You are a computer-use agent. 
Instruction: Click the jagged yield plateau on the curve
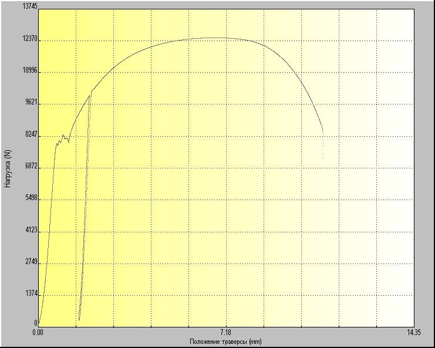(x=62, y=138)
